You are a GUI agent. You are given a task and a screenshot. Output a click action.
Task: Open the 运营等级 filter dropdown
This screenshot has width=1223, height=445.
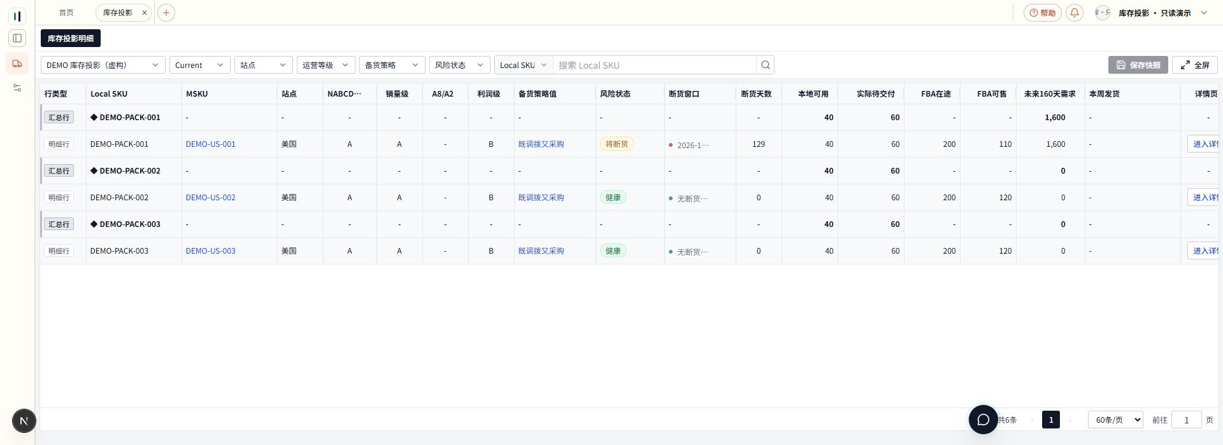(326, 65)
